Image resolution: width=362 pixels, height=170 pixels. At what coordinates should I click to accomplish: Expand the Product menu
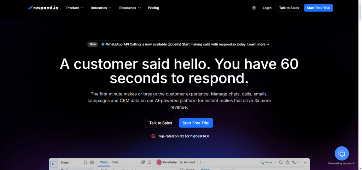(75, 8)
